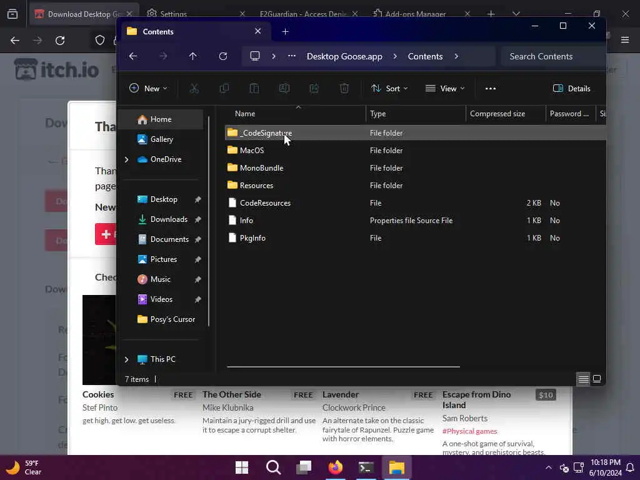Open Terminal from the taskbar
The height and width of the screenshot is (480, 640).
tap(366, 467)
